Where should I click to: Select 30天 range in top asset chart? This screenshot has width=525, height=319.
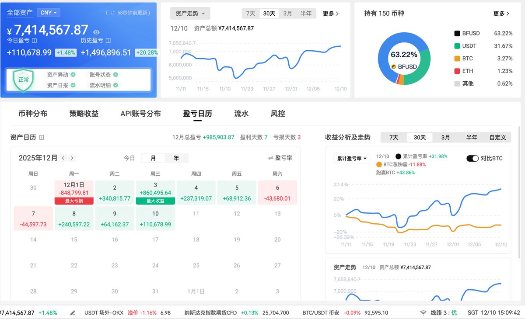tap(269, 14)
